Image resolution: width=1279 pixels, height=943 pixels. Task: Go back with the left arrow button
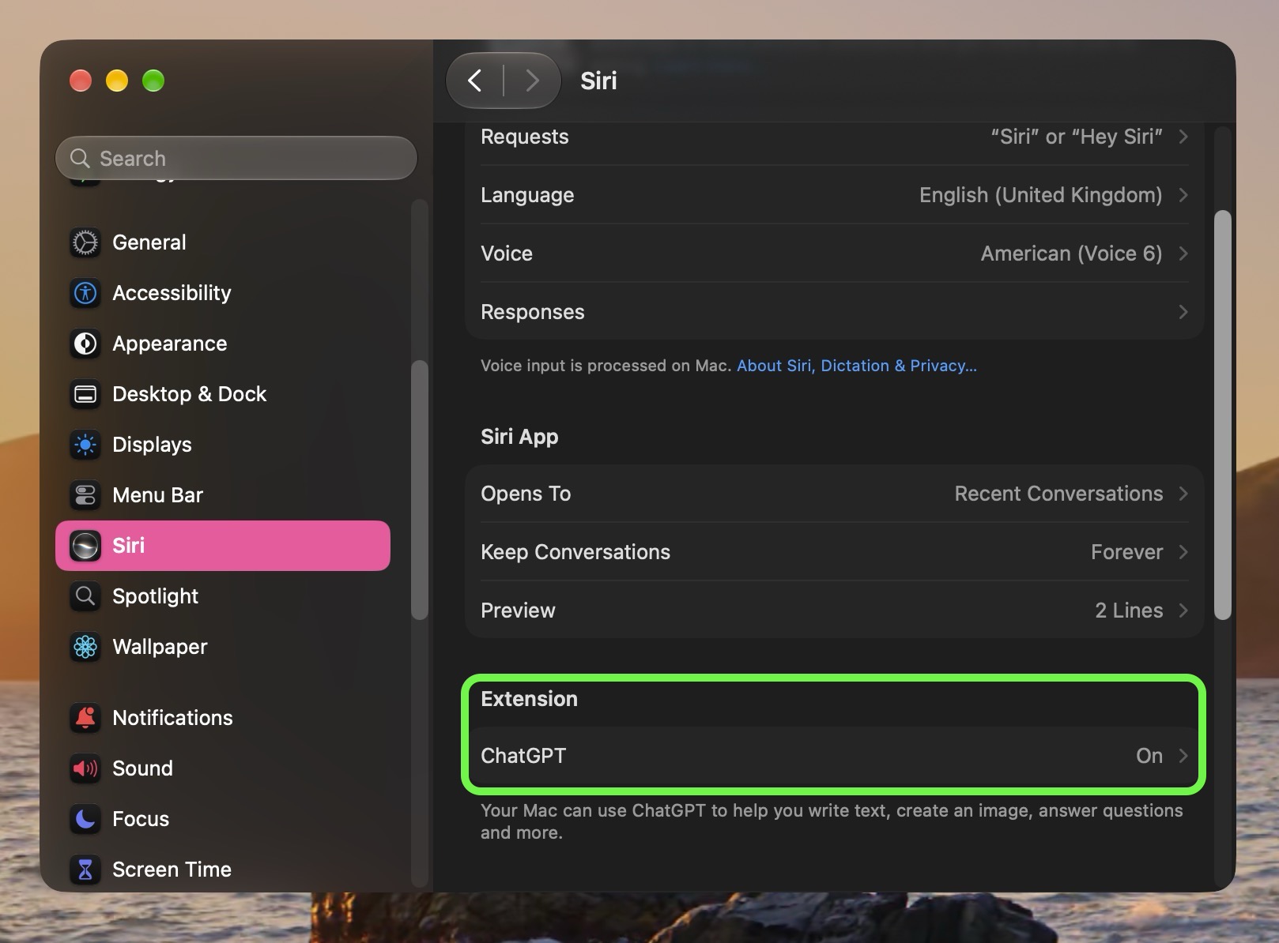[474, 81]
